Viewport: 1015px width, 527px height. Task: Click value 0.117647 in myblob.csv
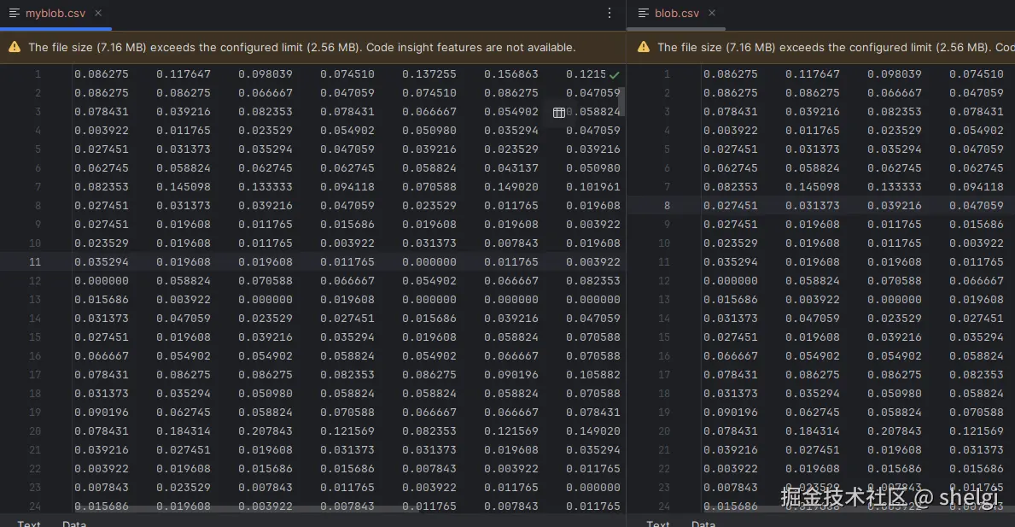(x=184, y=74)
